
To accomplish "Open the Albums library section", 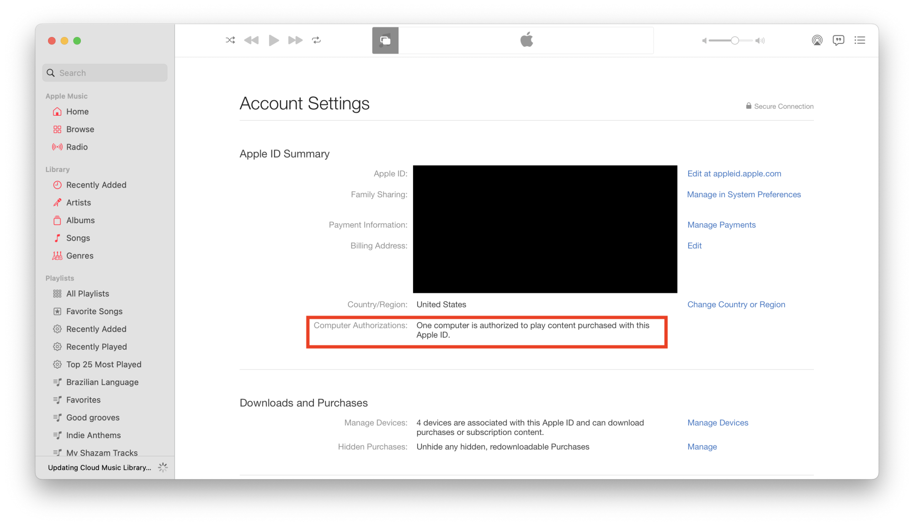I will (80, 220).
